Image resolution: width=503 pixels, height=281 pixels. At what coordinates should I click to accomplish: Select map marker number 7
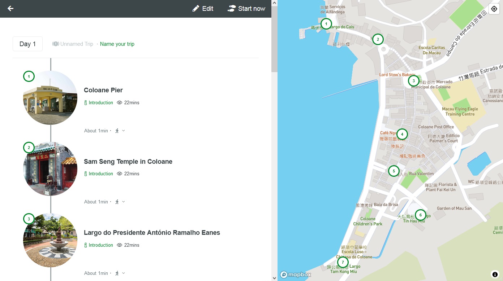point(343,262)
